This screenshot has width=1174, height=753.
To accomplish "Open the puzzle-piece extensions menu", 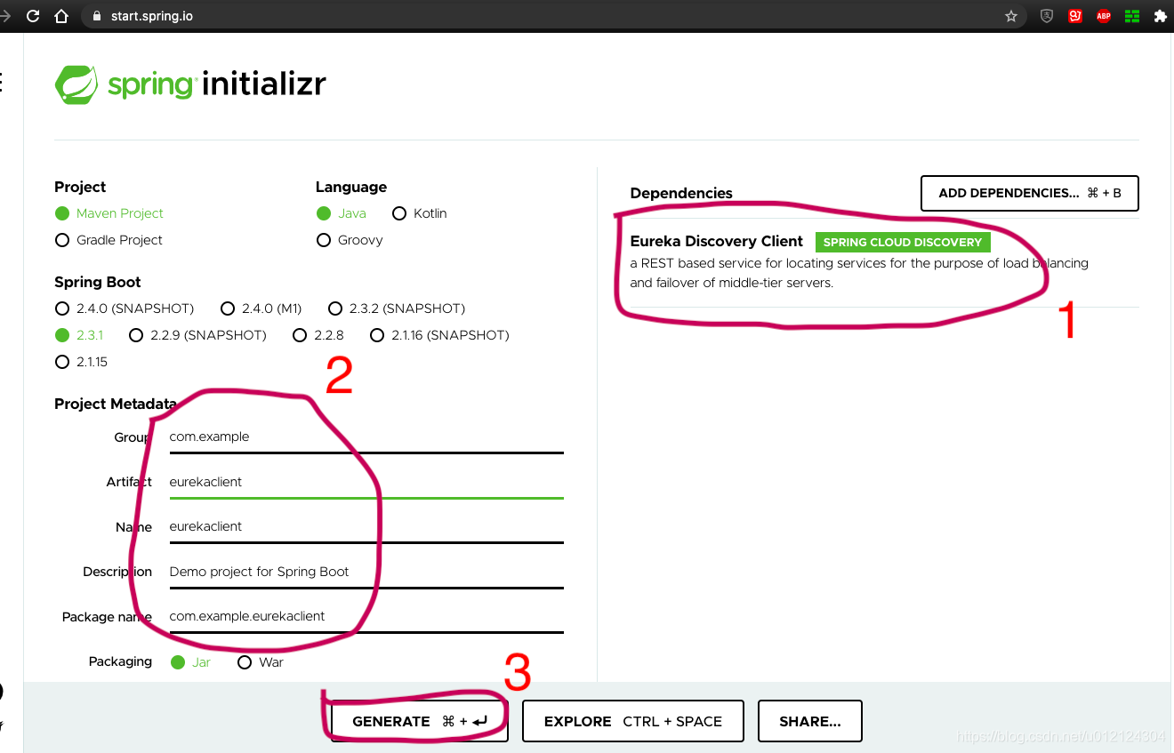I will pyautogui.click(x=1160, y=16).
